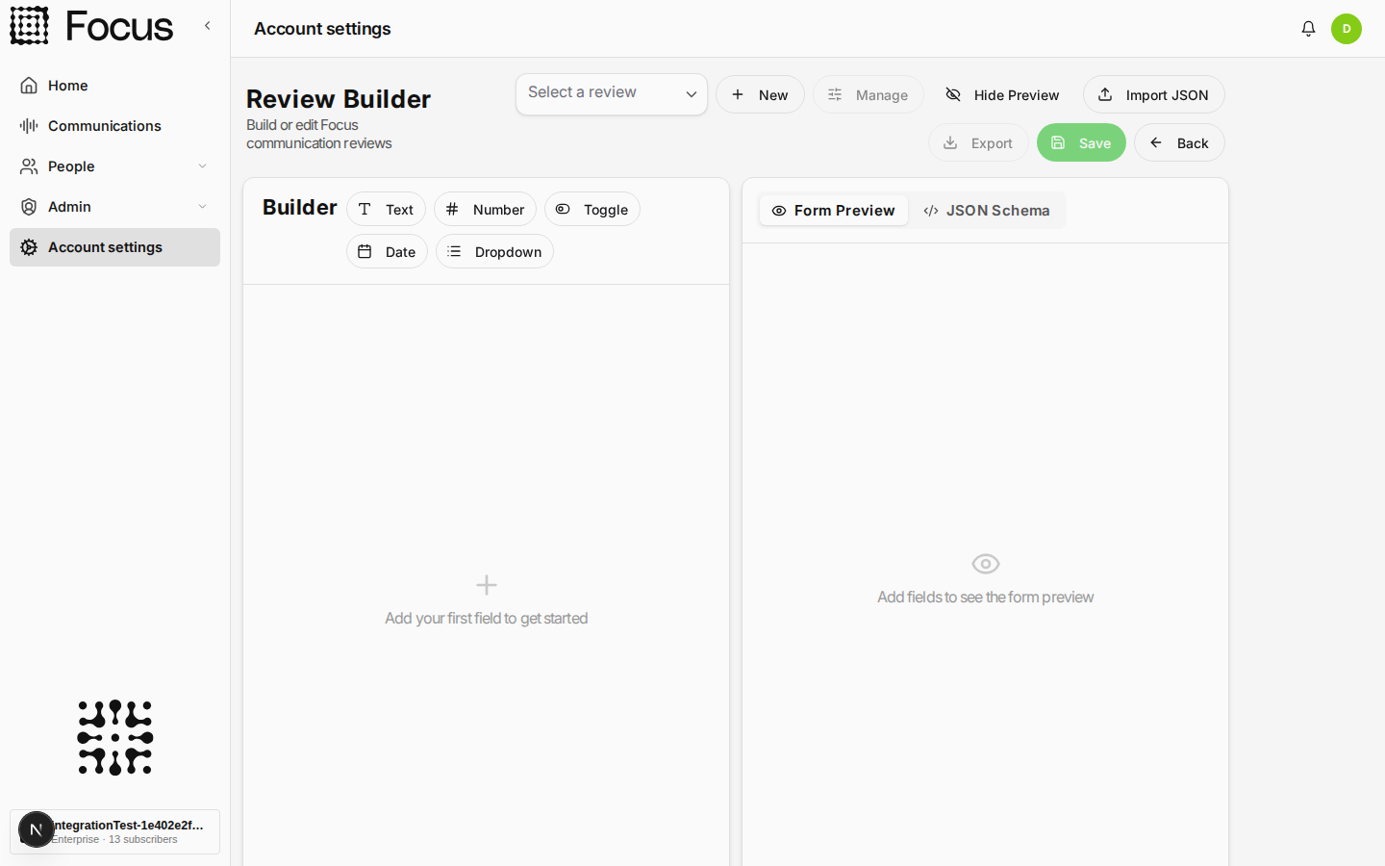Collapse the sidebar with the chevron arrow
Image resolution: width=1385 pixels, height=866 pixels.
(x=207, y=26)
